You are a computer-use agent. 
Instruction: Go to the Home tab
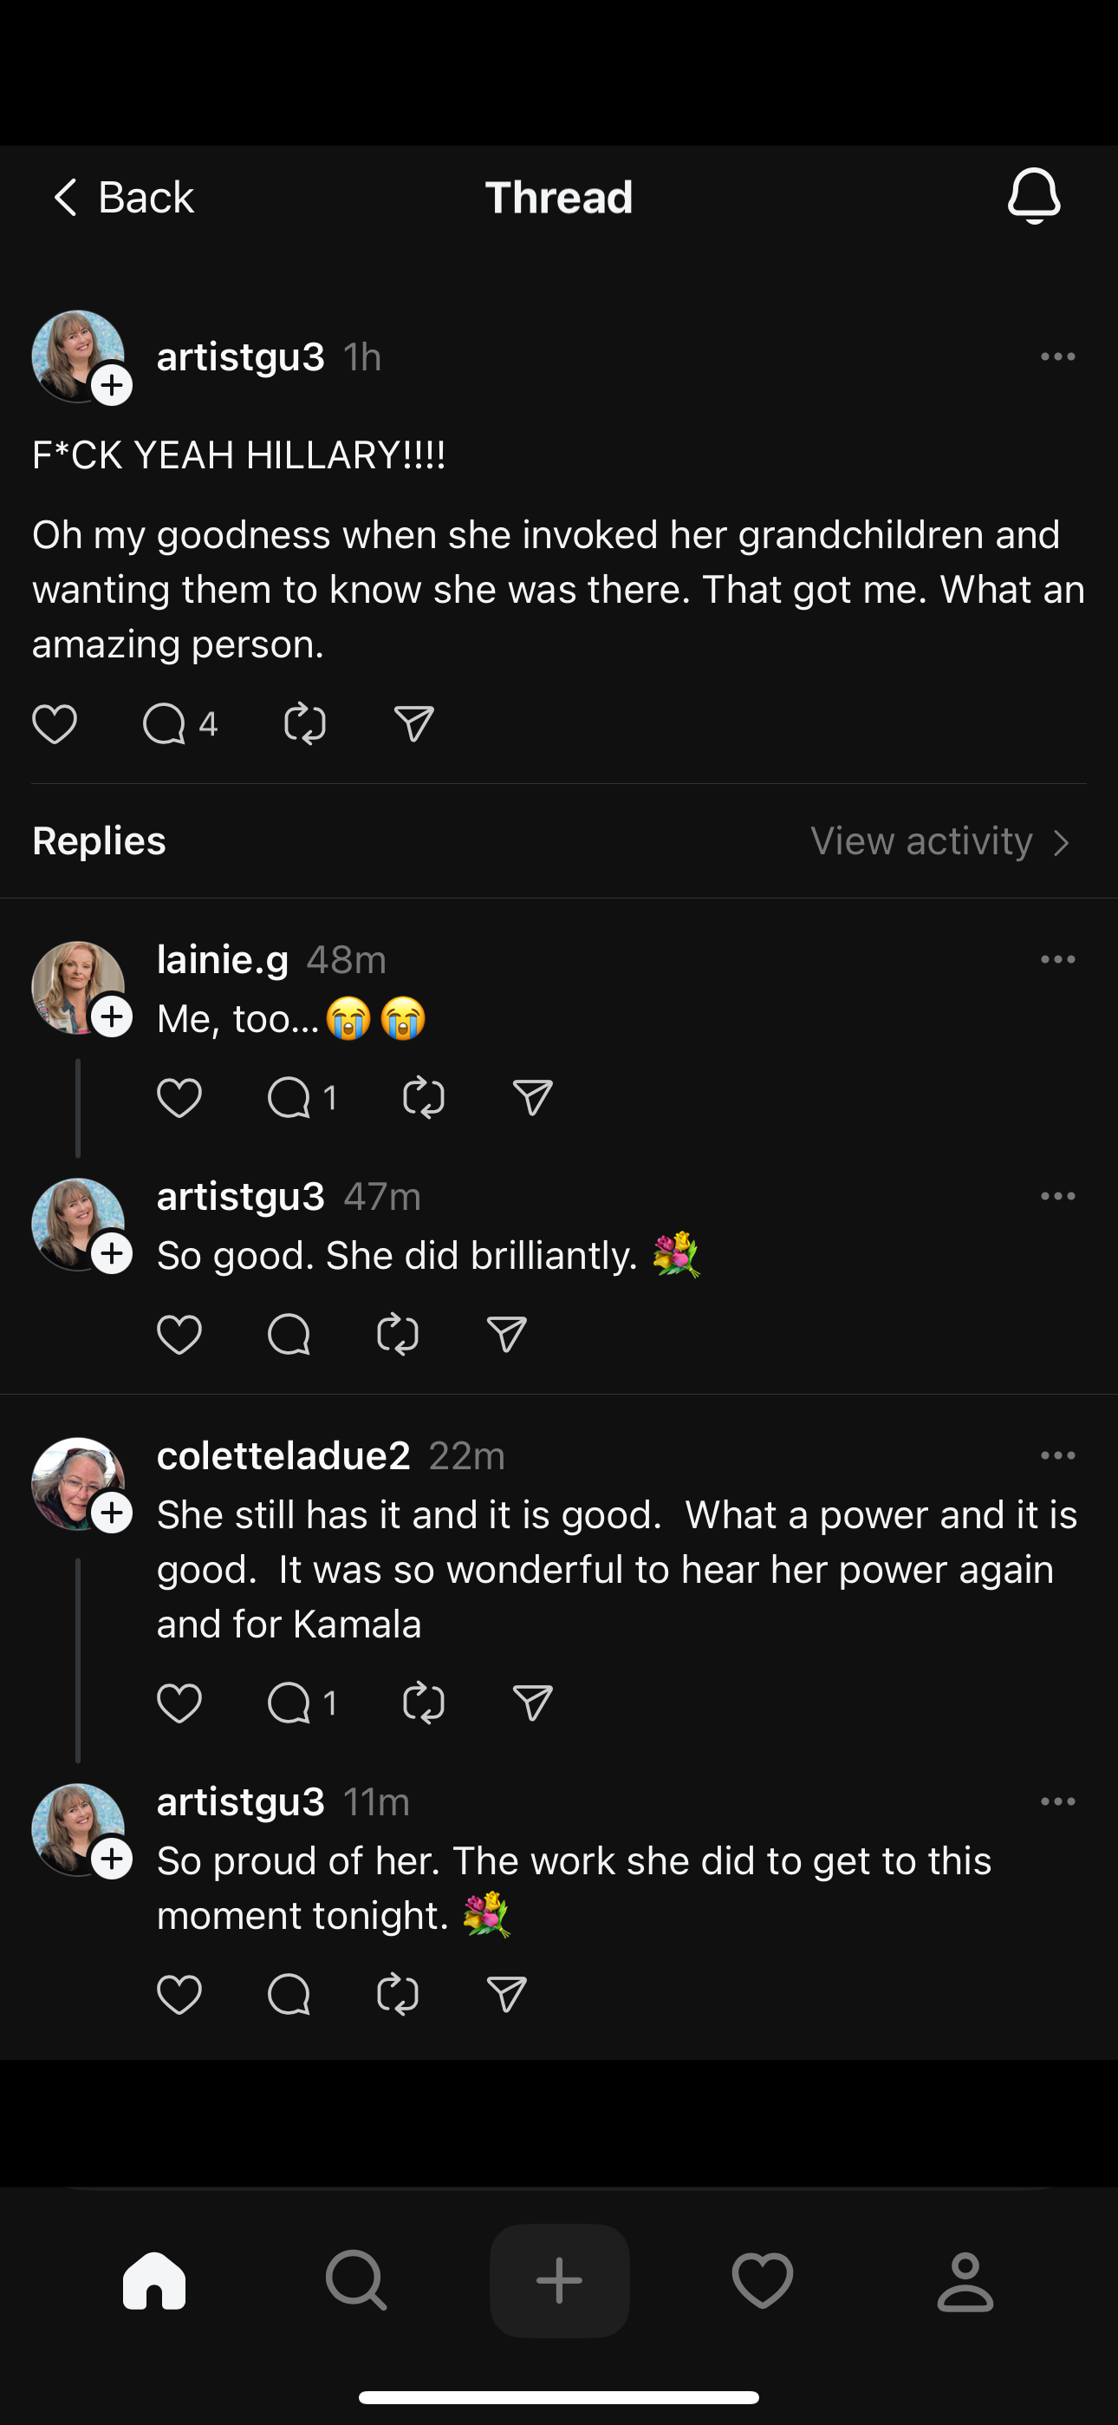point(154,2281)
